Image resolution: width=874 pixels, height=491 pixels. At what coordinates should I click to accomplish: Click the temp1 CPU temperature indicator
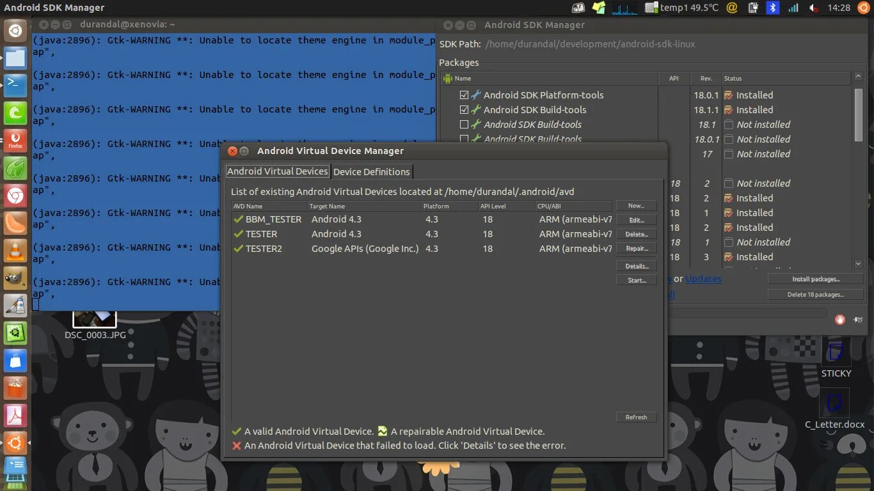tap(681, 8)
